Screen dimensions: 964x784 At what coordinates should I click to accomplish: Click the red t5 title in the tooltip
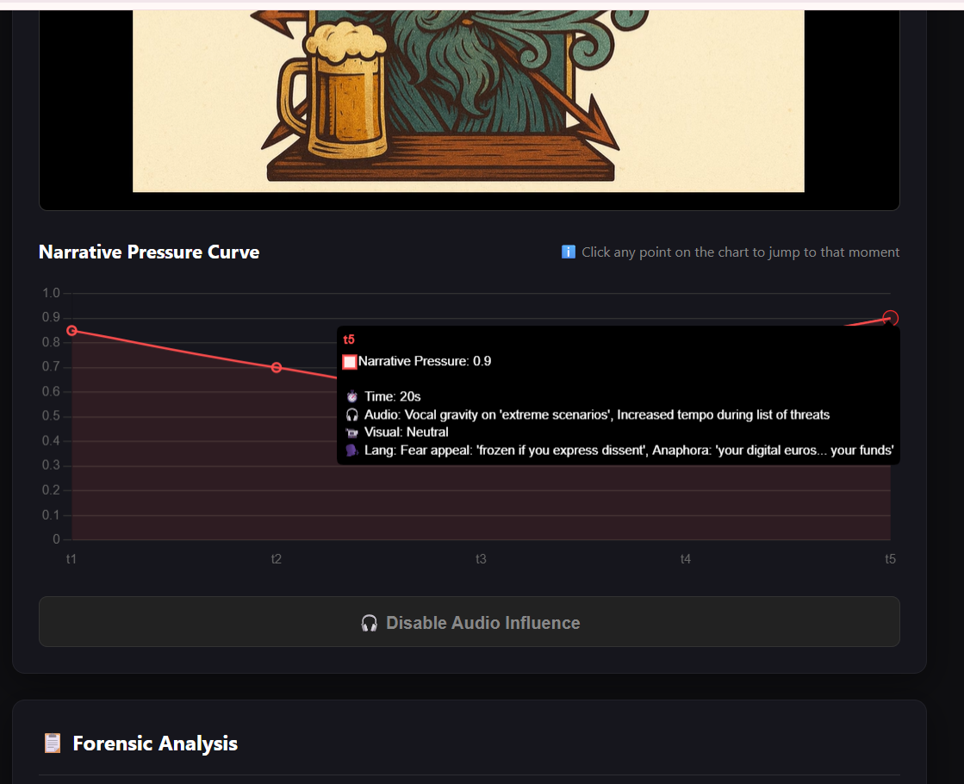(x=349, y=339)
